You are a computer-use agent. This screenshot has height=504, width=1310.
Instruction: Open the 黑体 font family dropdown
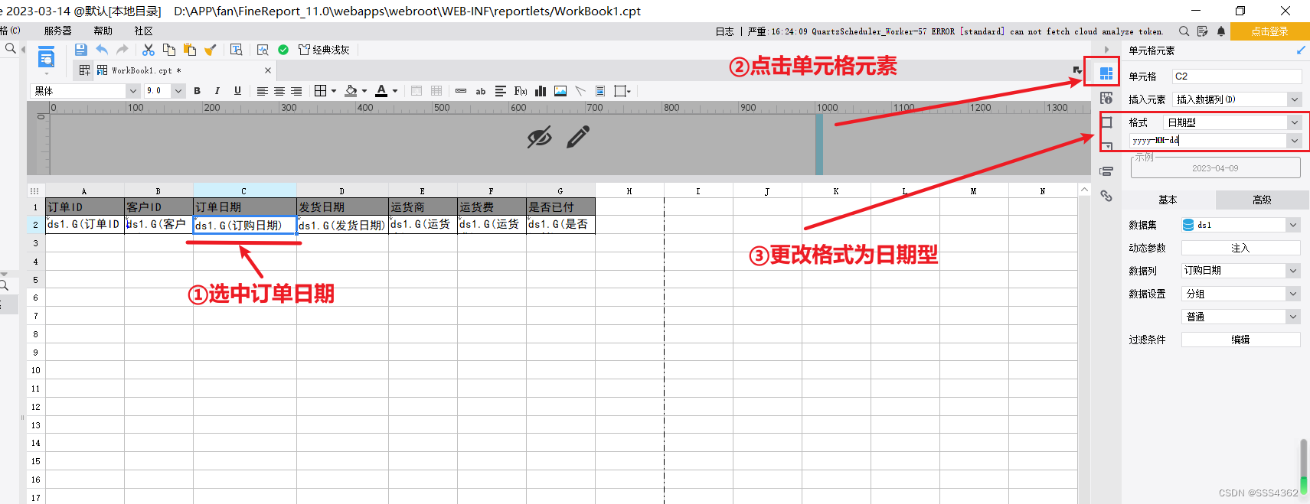(132, 91)
